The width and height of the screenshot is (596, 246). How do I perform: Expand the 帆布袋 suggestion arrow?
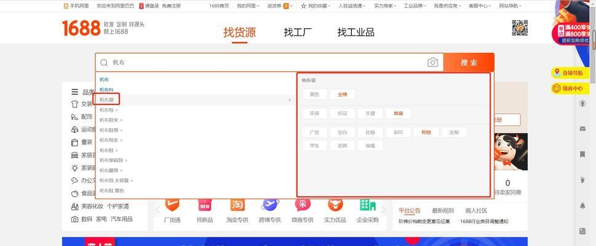290,100
